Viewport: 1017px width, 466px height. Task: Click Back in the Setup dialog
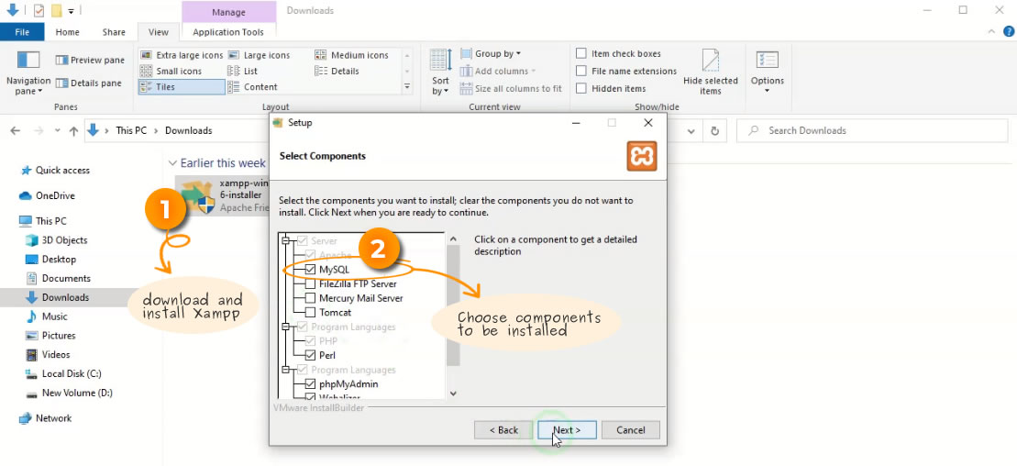[x=503, y=429]
